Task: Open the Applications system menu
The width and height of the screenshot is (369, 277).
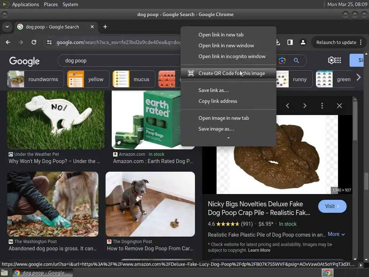Action: (x=26, y=4)
